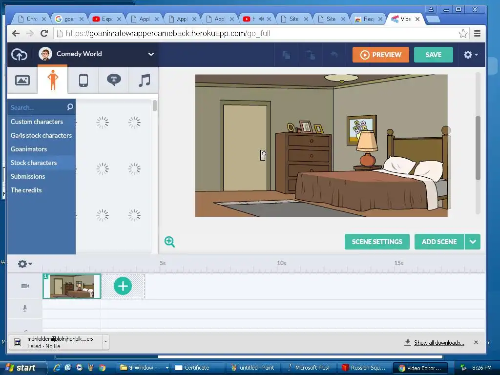This screenshot has width=500, height=375.
Task: Click the bedroom door on stage
Action: (x=245, y=146)
